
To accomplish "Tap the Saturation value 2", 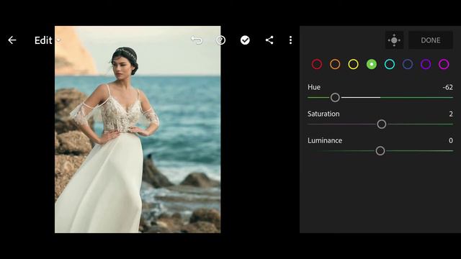I will pos(451,114).
